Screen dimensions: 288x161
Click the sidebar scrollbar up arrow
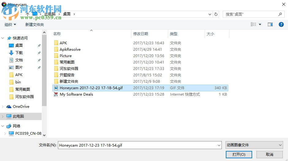click(44, 32)
